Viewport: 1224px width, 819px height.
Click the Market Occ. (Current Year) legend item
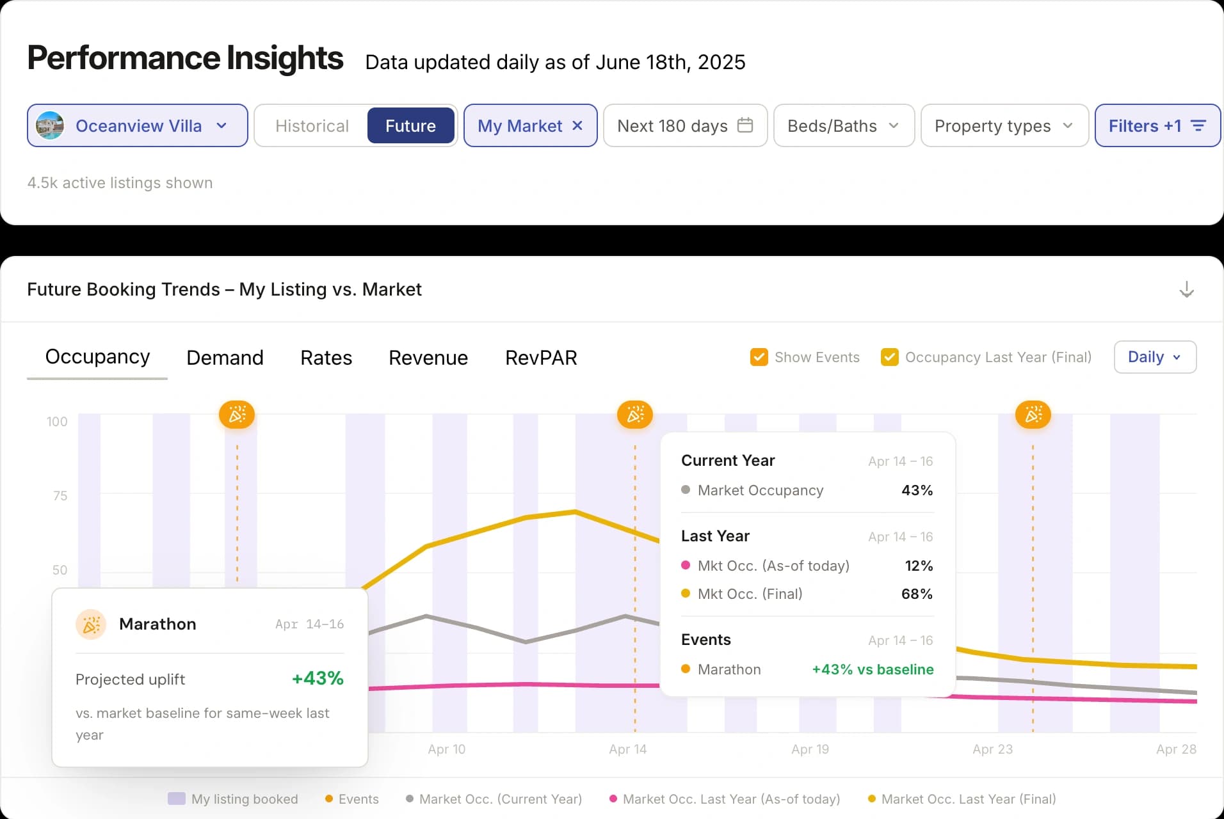click(500, 799)
